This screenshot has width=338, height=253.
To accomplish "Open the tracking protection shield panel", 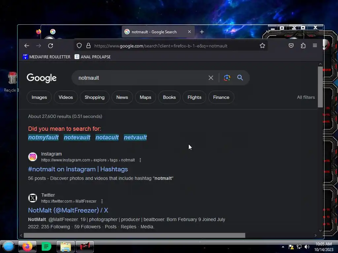I will [79, 45].
